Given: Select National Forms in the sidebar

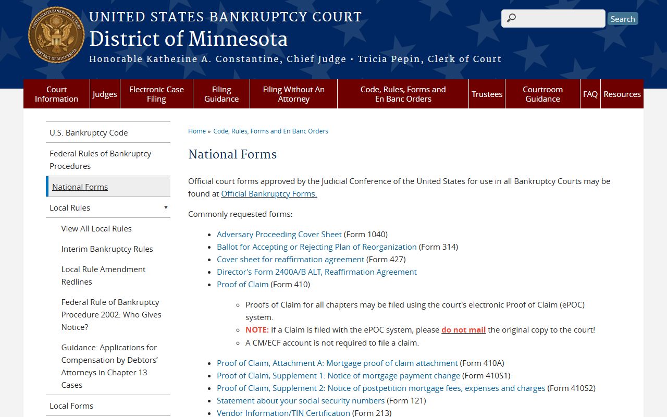Looking at the screenshot, I should click(108, 187).
